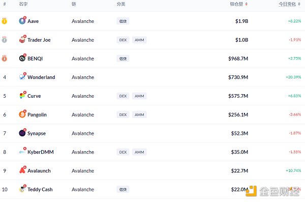Screen dimensions: 305x202
Task: Click the 名字 column header
Action: pyautogui.click(x=23, y=4)
